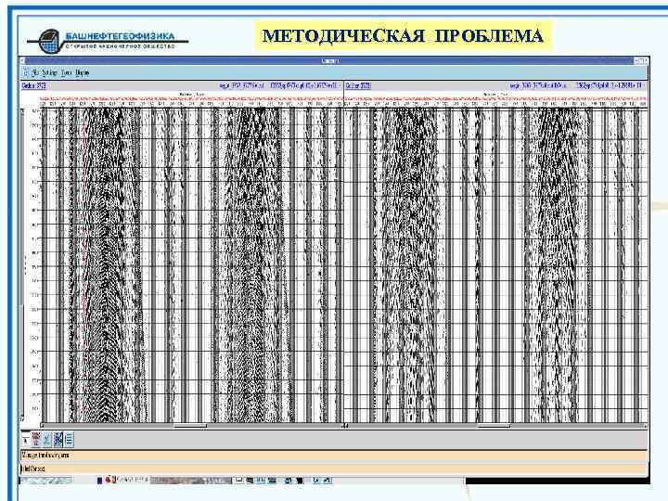Click the light blue trace icon in the bottom toolbar
This screenshot has height=501, width=668.
[x=47, y=440]
